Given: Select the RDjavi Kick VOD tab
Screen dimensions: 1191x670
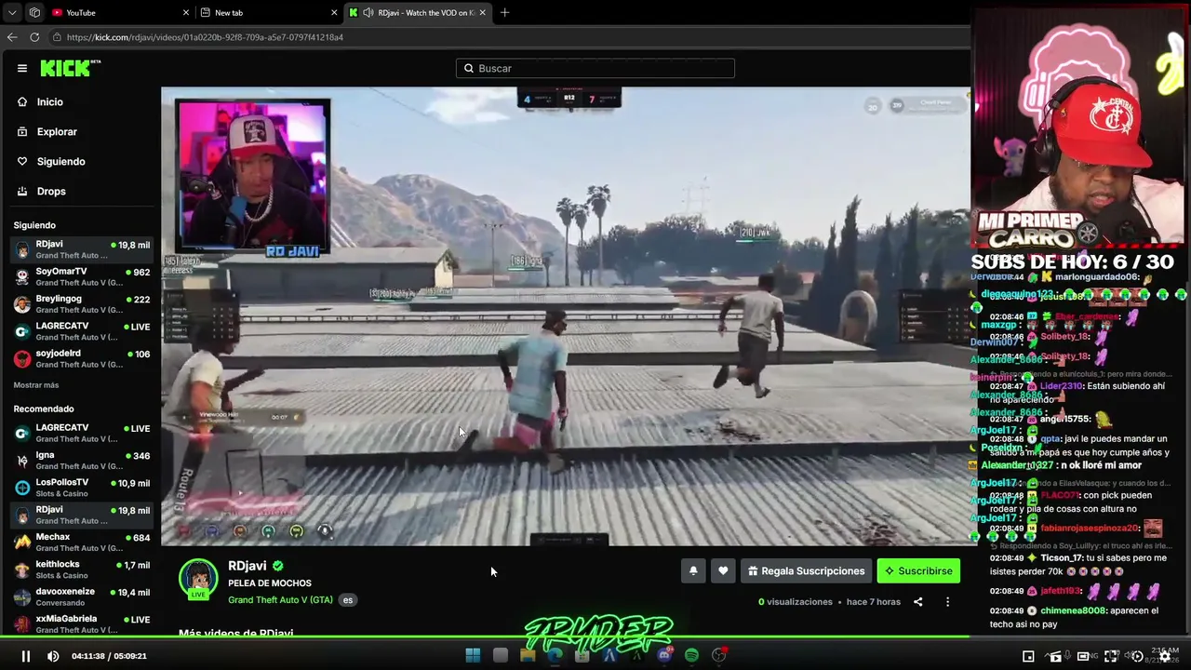Looking at the screenshot, I should point(419,12).
